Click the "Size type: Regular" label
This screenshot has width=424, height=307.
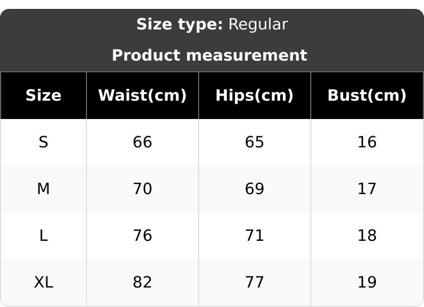212,24
